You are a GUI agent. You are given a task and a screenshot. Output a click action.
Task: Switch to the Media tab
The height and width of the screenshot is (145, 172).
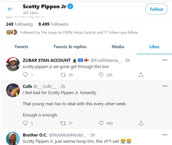click(x=118, y=47)
